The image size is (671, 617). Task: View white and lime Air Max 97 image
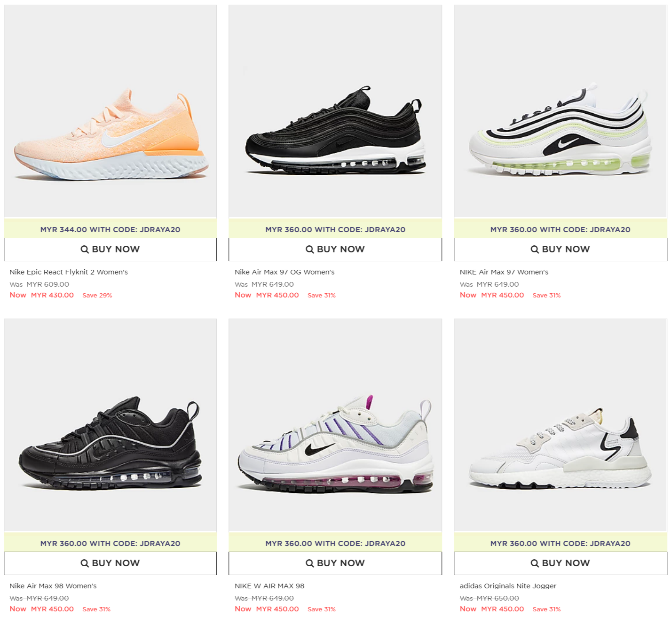click(560, 111)
